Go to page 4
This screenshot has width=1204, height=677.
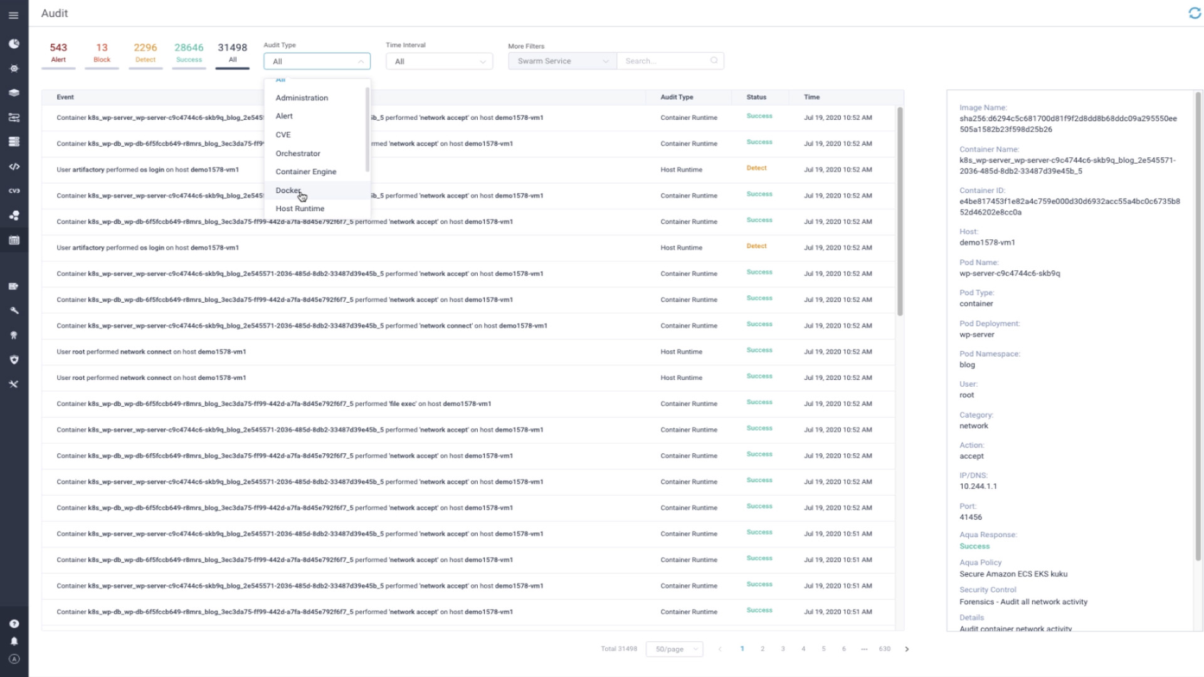click(803, 649)
